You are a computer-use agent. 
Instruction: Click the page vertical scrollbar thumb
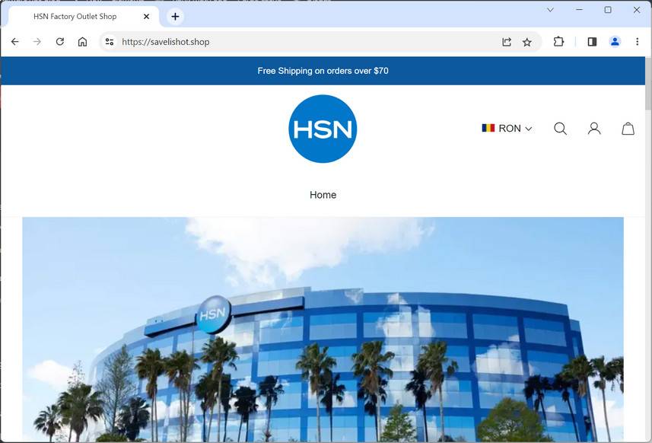click(x=648, y=84)
